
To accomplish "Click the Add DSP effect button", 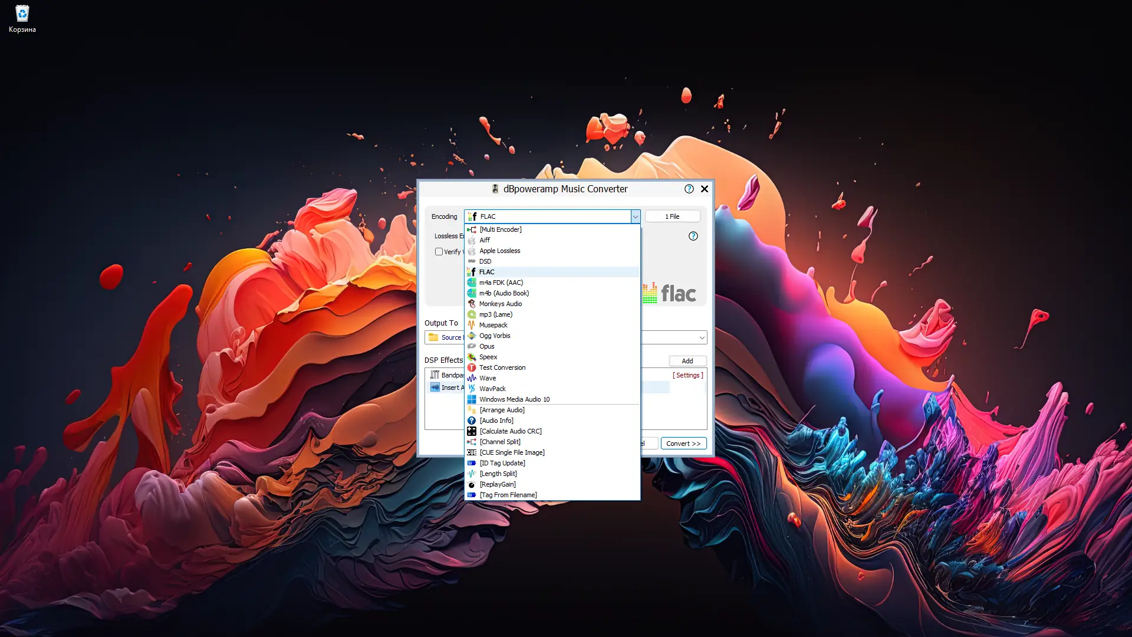I will tap(687, 361).
